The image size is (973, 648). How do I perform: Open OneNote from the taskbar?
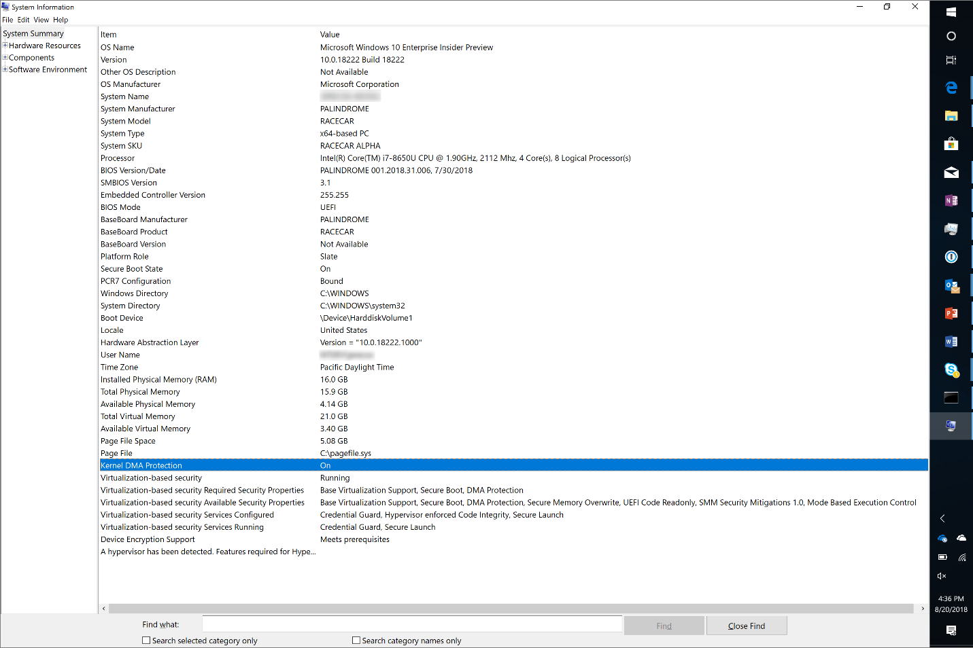(x=951, y=200)
